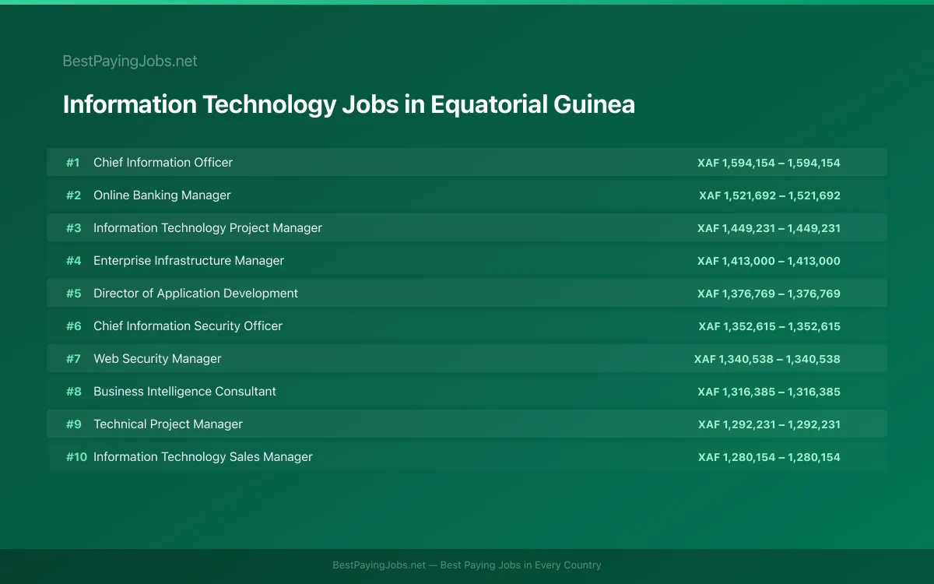Viewport: 934px width, 584px height.
Task: Click the #1 rank number
Action: click(x=73, y=162)
